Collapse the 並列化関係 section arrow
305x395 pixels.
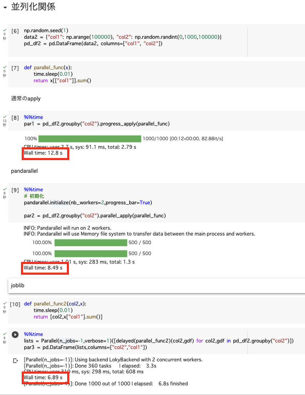point(5,8)
